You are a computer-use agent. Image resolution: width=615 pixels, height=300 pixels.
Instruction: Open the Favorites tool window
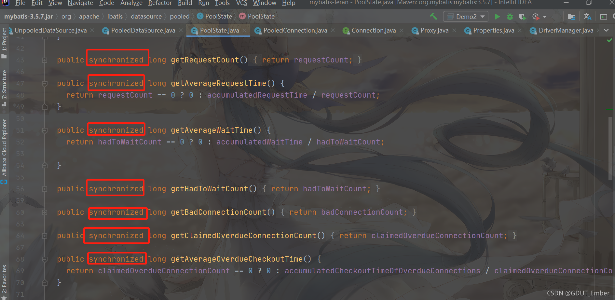coord(4,281)
